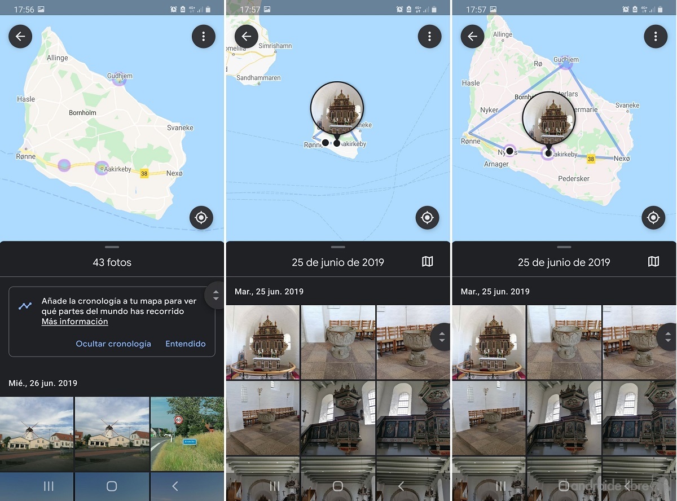Tap the map icon beside the date in the second screen

point(428,262)
